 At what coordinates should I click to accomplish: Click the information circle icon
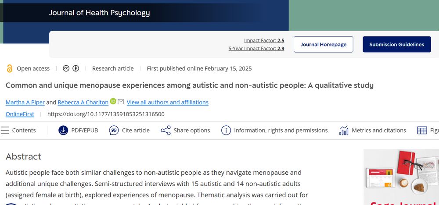226,130
